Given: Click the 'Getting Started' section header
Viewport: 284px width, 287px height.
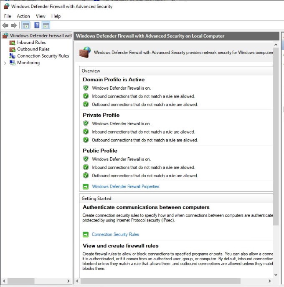Looking at the screenshot, I should (x=96, y=199).
